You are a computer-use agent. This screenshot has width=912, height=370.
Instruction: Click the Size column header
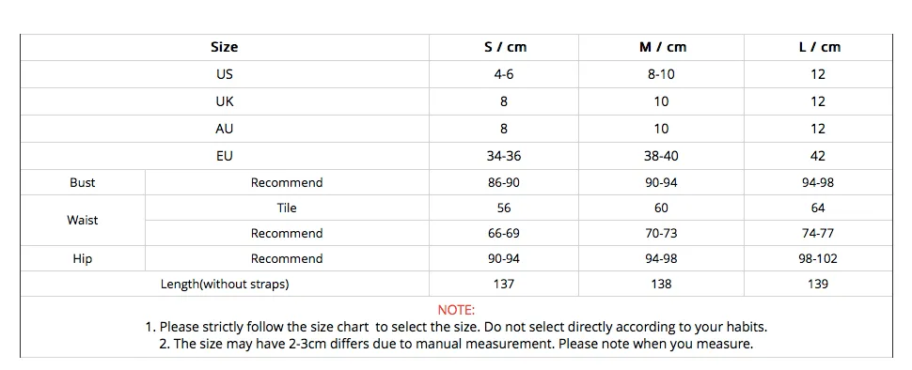pos(224,47)
